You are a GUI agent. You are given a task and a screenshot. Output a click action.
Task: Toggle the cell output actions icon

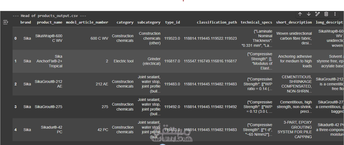point(5,22)
